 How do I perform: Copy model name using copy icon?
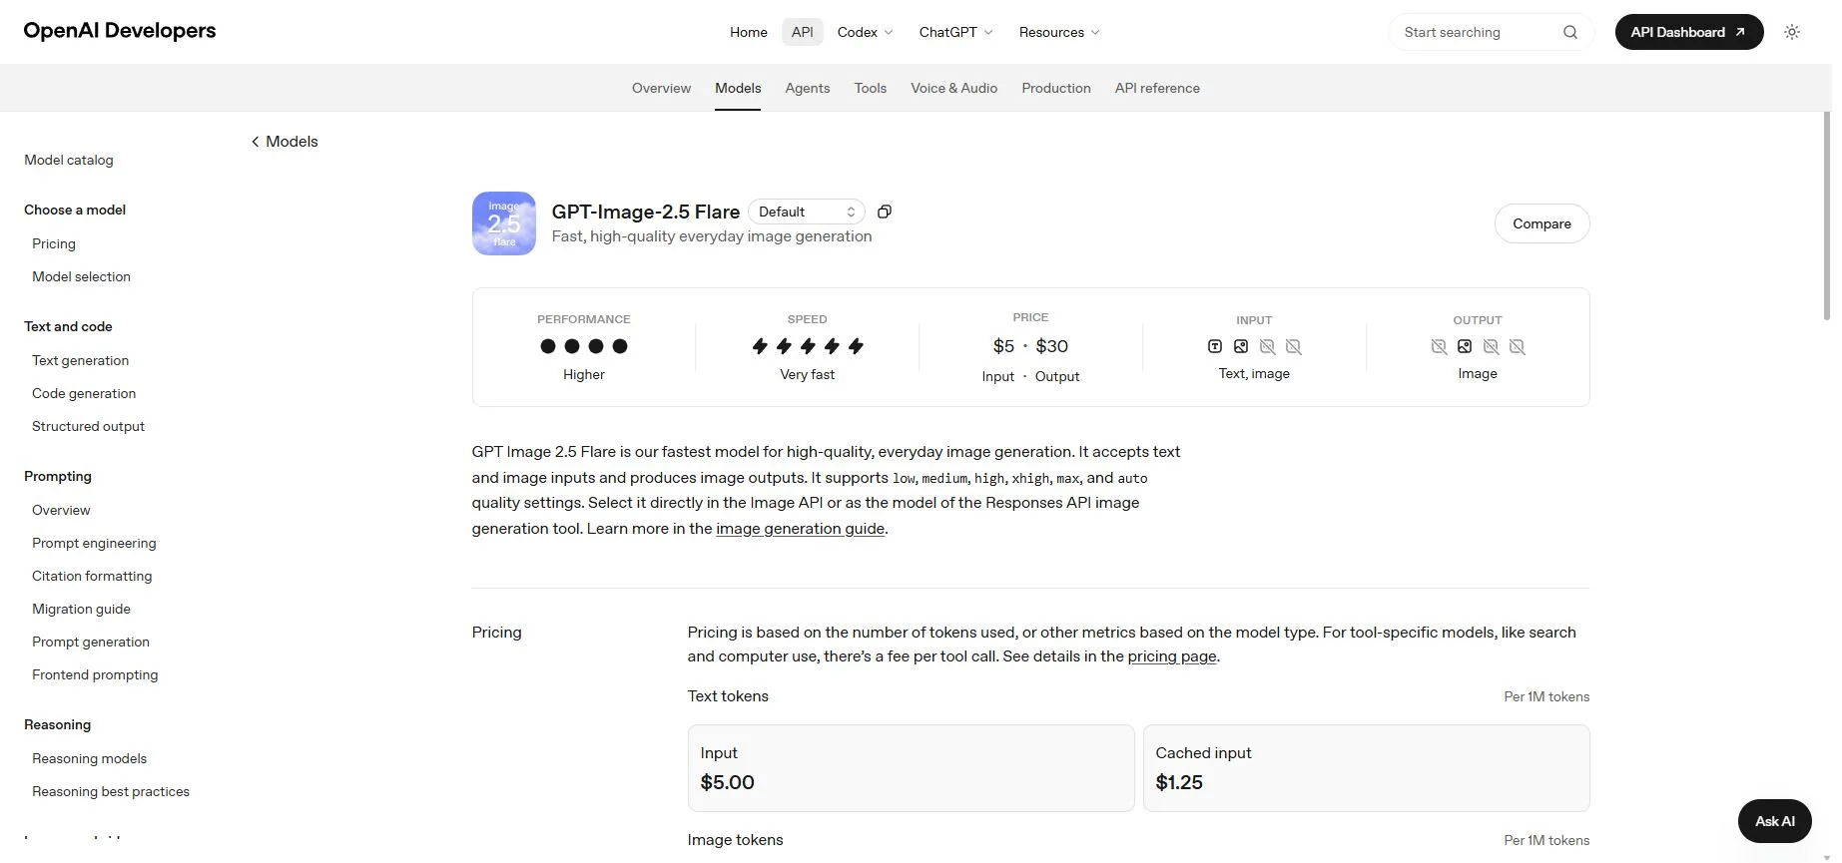coord(885,212)
